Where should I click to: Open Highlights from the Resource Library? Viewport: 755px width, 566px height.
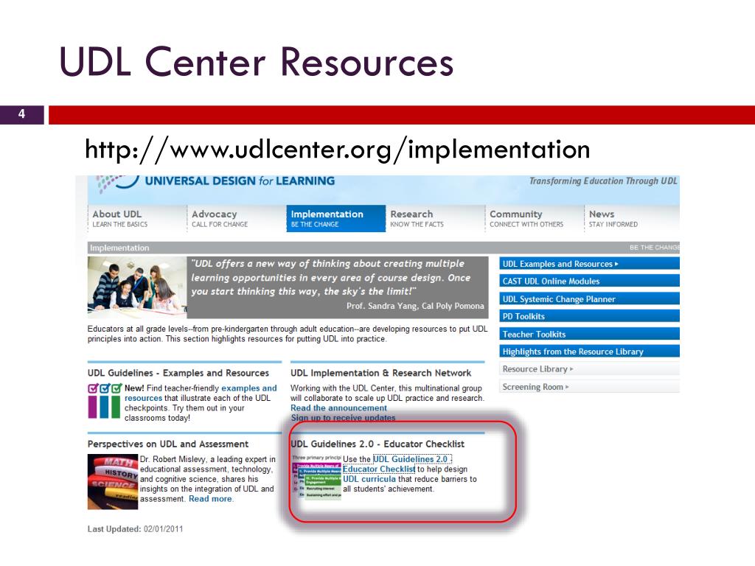click(x=589, y=352)
